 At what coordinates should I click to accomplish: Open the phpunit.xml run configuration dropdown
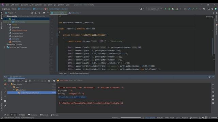(x=155, y=9)
